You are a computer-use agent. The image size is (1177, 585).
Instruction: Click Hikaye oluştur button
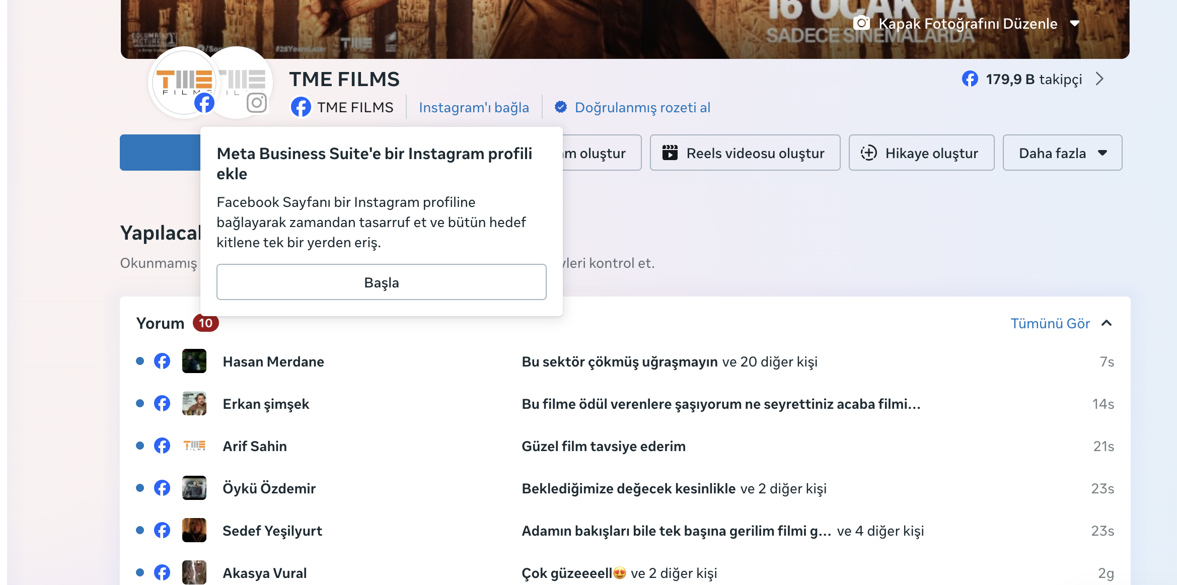tap(921, 153)
